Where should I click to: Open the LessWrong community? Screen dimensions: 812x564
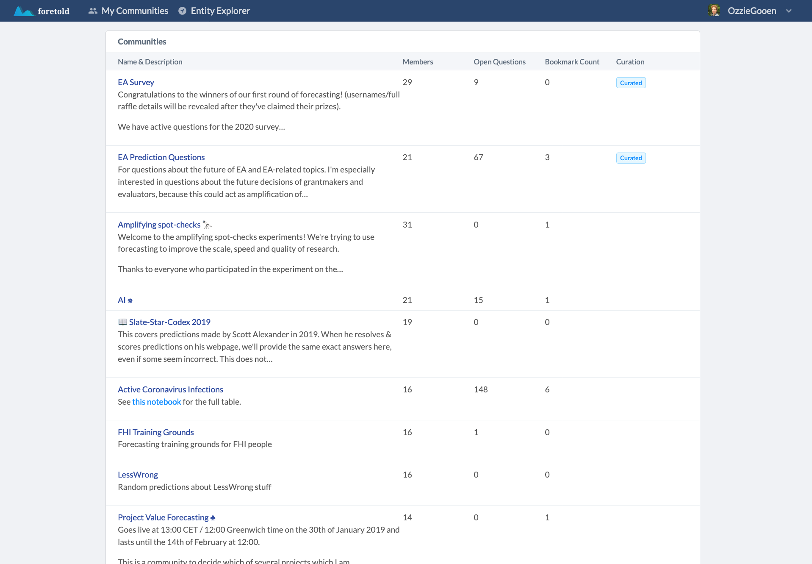click(138, 475)
